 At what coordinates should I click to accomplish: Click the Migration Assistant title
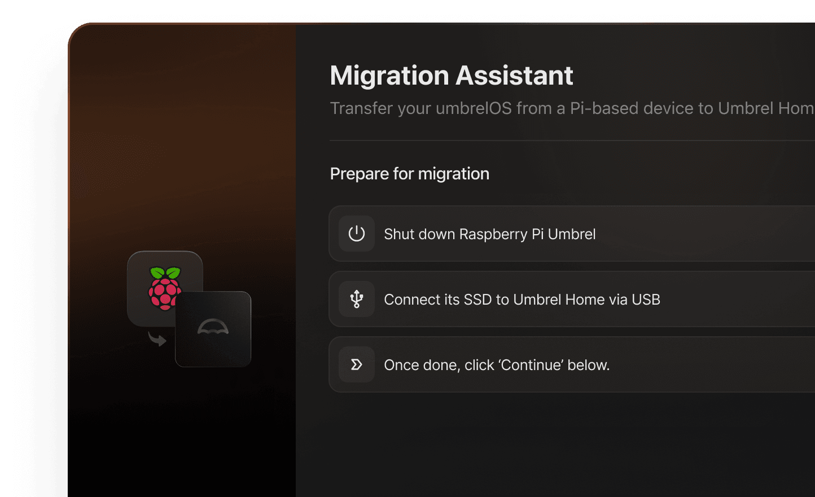pyautogui.click(x=452, y=75)
